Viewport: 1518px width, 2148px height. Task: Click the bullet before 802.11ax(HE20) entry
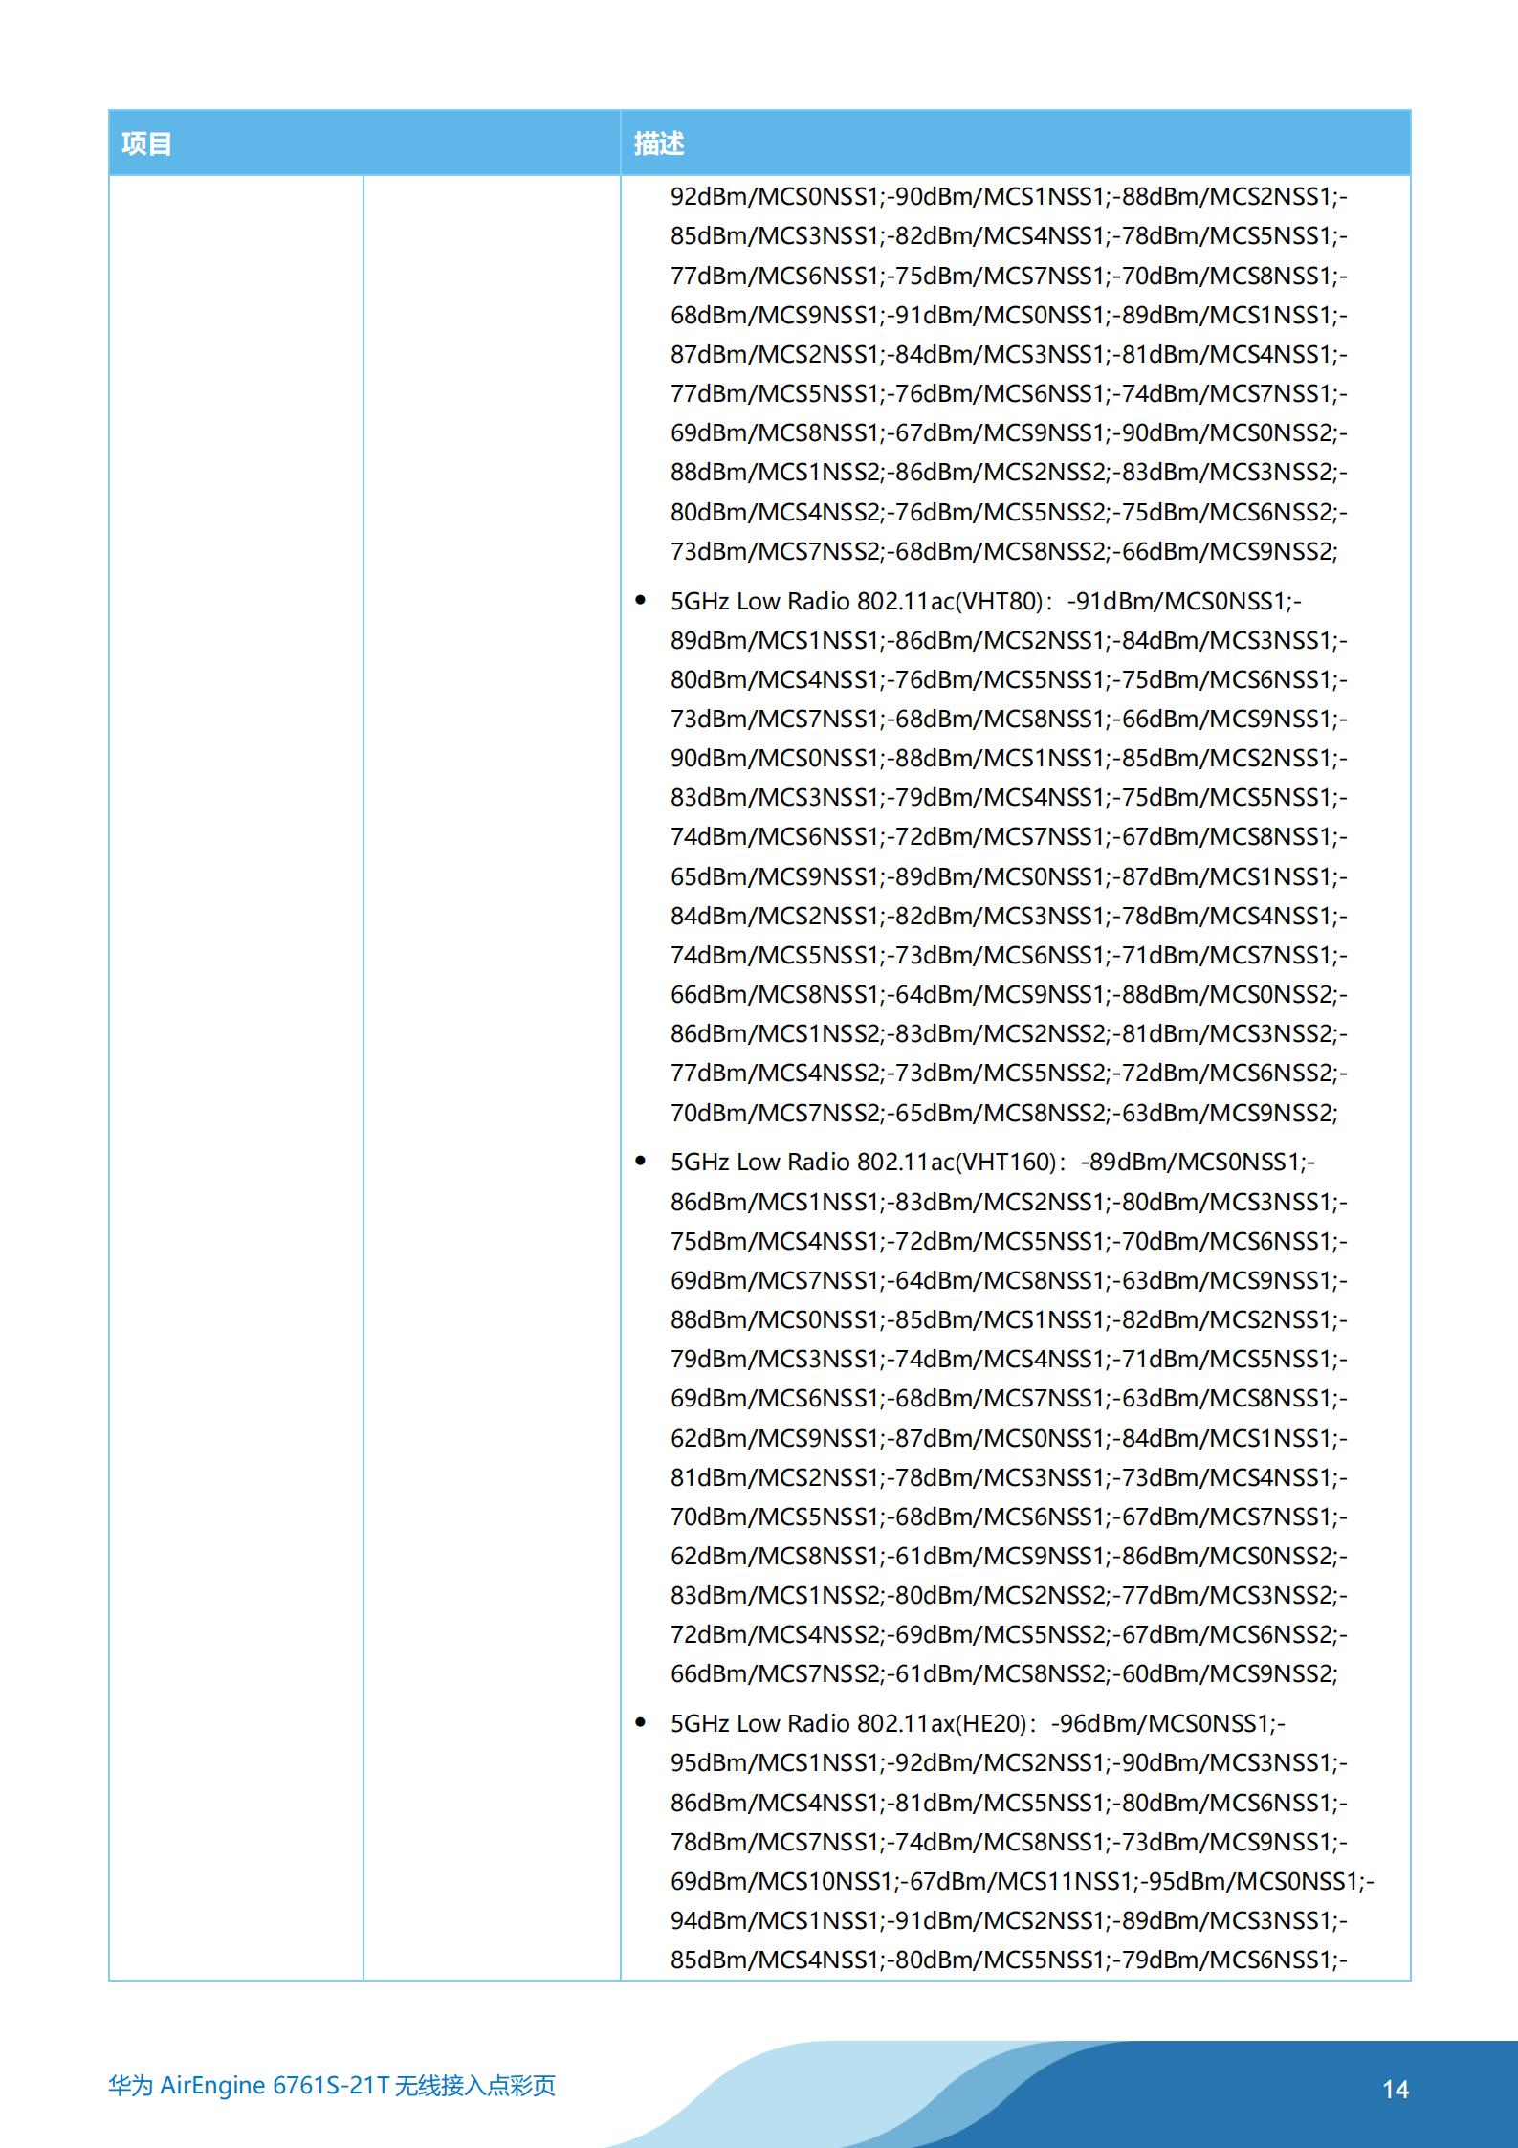(x=641, y=1723)
